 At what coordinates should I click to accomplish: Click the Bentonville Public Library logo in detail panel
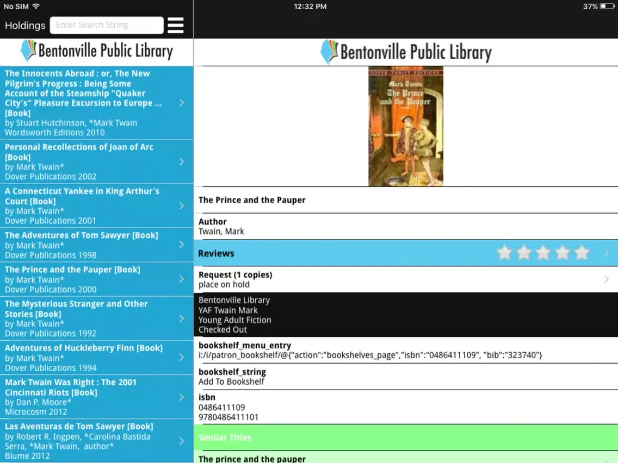click(x=406, y=52)
